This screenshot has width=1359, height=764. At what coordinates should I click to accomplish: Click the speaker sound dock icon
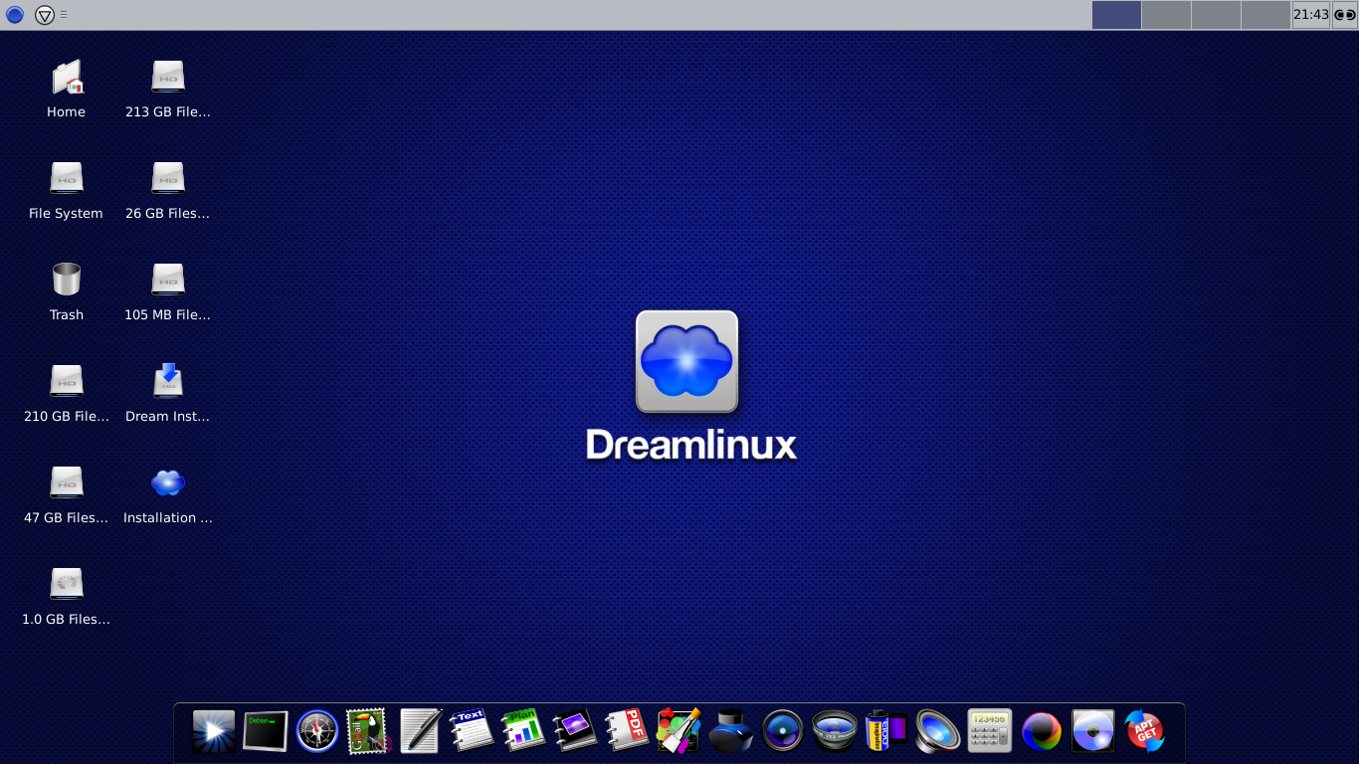click(x=938, y=731)
